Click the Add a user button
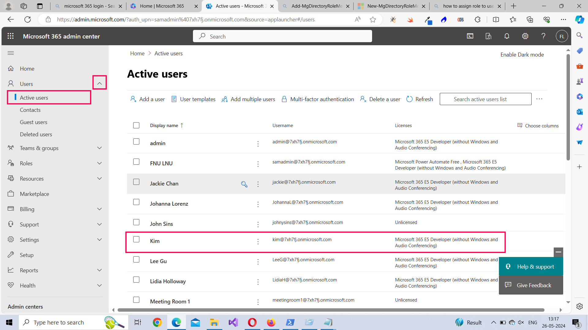The image size is (588, 330). pos(148,99)
